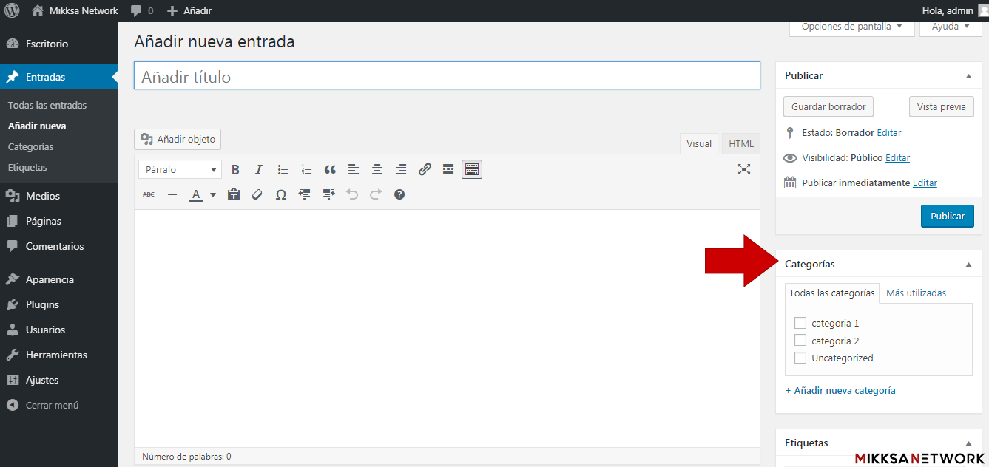
Task: Insert the Read More tag
Action: pos(448,170)
